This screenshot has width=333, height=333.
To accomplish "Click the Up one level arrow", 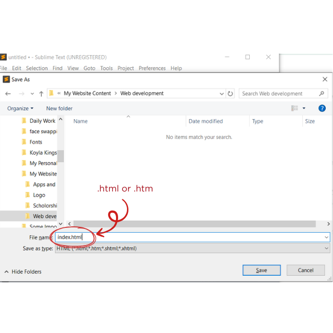I will 41,94.
